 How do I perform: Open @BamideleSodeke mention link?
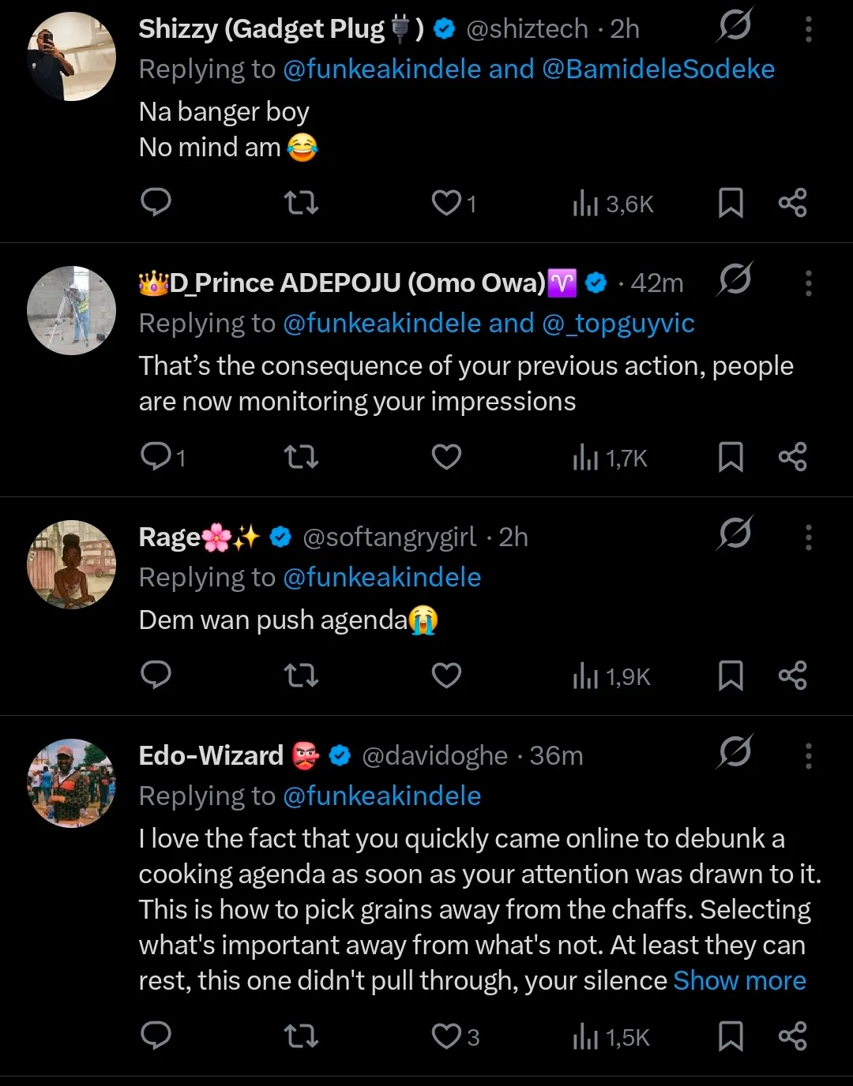pos(658,69)
